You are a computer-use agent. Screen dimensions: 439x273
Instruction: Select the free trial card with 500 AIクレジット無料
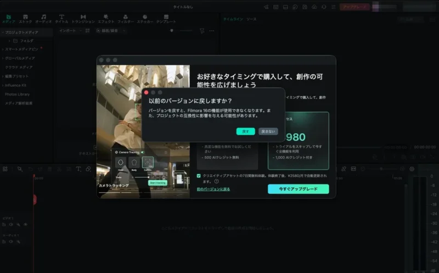click(227, 155)
